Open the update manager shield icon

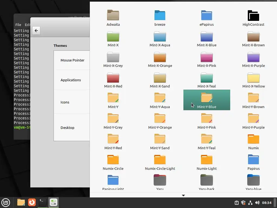coord(243,203)
